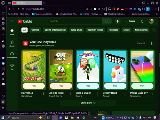Screen dimensions: 160x120
Task: Open the Windows Start menu
Action: click(3, 118)
